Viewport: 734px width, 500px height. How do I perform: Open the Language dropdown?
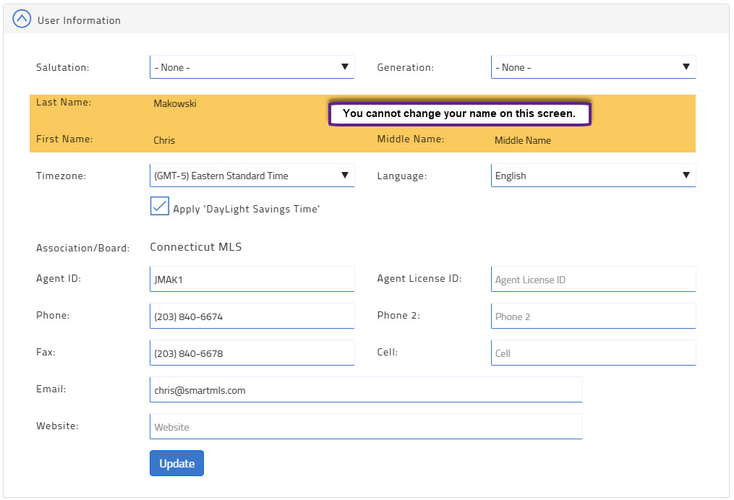click(x=593, y=176)
